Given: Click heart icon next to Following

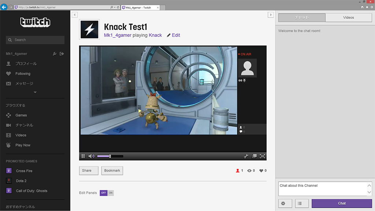Looking at the screenshot, I should (x=8, y=74).
